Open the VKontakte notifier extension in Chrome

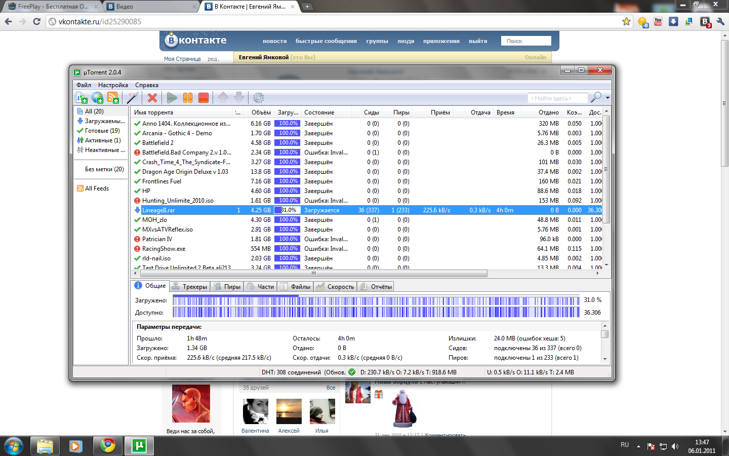(x=705, y=22)
